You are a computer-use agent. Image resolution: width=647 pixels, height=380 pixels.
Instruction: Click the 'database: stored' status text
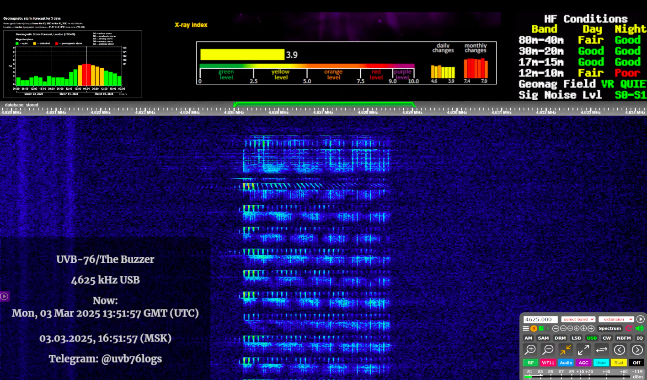click(21, 105)
